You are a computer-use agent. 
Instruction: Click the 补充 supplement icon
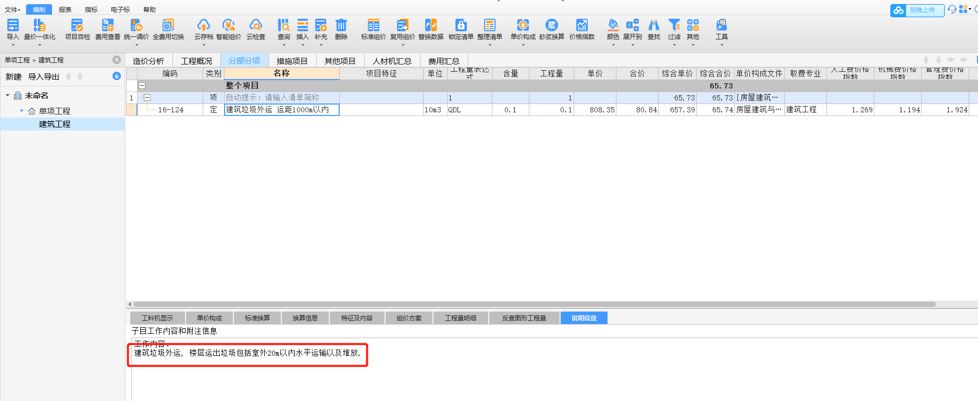pyautogui.click(x=320, y=25)
